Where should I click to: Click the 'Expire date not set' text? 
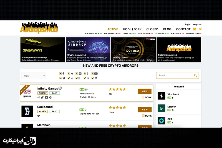point(89,114)
